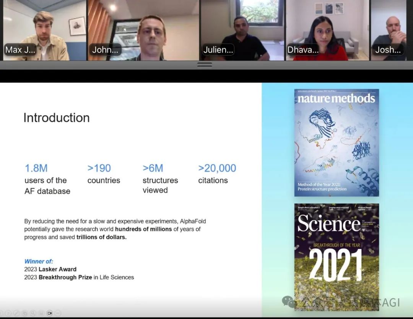Select John's video tile
This screenshot has height=319, width=413.
pos(142,31)
